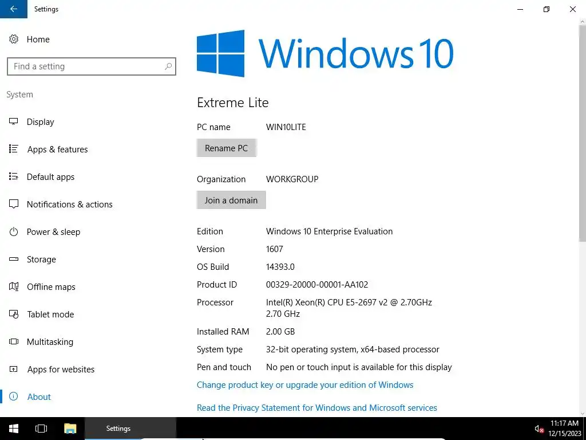Screen dimensions: 586x440
Task: Select the Storage page
Action: (41, 260)
